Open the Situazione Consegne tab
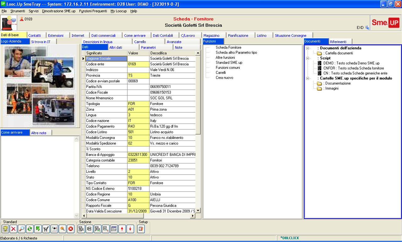 (x=293, y=36)
